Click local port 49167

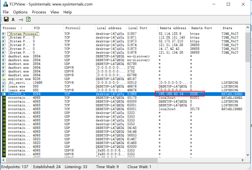click(132, 79)
